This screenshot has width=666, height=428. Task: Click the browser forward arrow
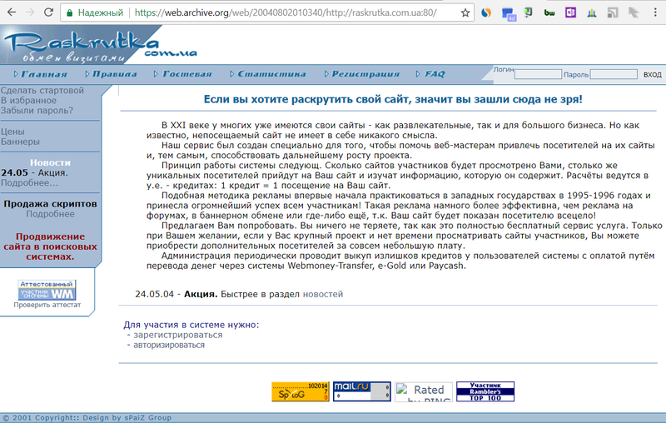[30, 12]
